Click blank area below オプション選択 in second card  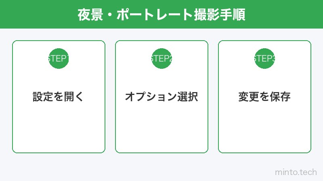[x=161, y=129]
